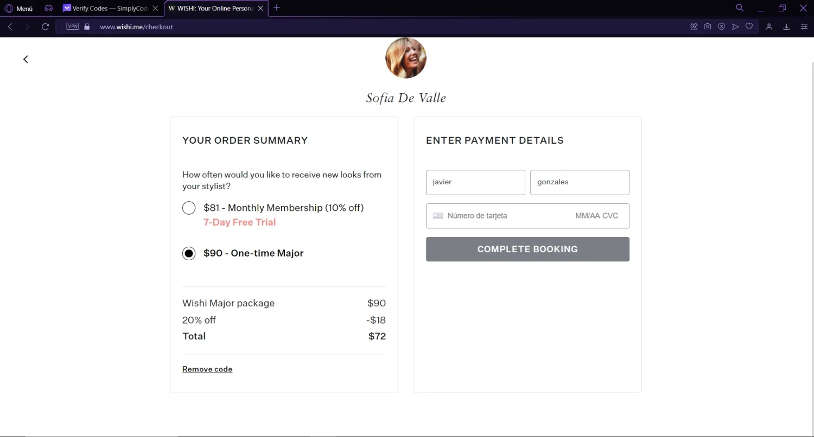Reload the checkout page
Image resolution: width=814 pixels, height=437 pixels.
[46, 27]
